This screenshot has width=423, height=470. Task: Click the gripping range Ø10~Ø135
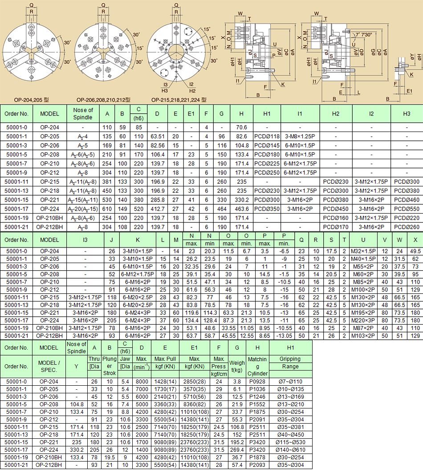click(290, 389)
